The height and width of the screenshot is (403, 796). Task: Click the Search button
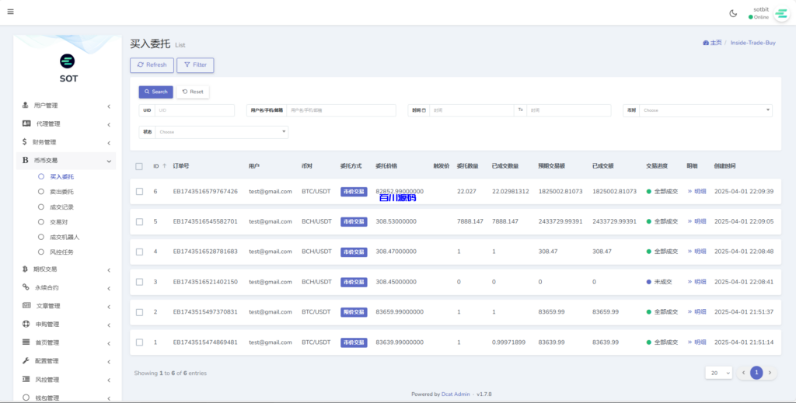[x=155, y=92]
